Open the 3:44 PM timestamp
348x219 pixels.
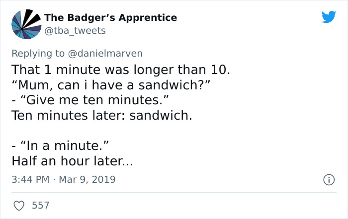(x=29, y=179)
